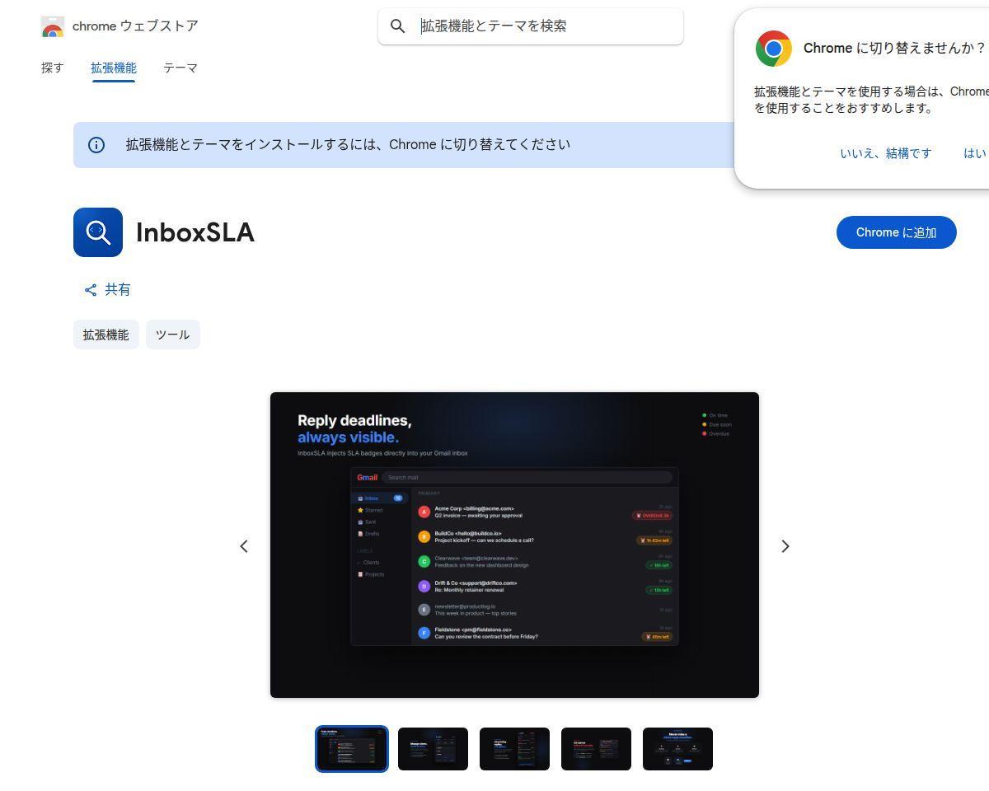Viewport: 989px width, 791px height.
Task: Click the InboxSLA extension icon
Action: coord(98,232)
